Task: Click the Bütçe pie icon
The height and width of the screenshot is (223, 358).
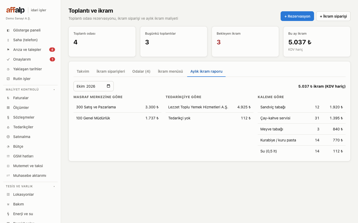Action: 8,147
